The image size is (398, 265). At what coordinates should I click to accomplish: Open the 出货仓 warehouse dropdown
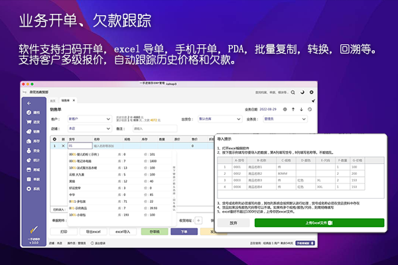(x=220, y=119)
